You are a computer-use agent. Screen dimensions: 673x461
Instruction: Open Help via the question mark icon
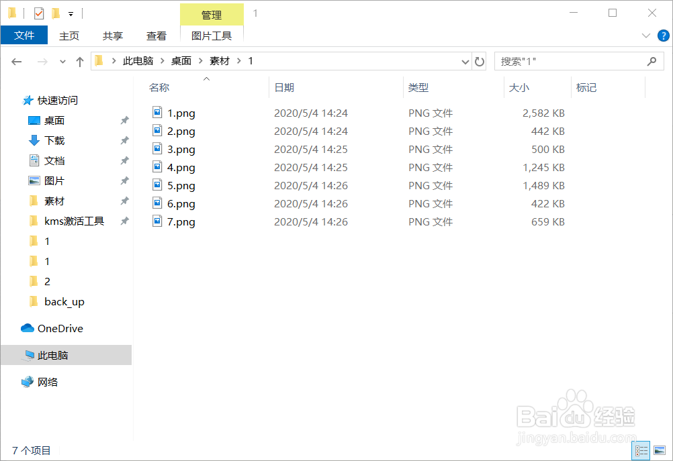point(664,36)
